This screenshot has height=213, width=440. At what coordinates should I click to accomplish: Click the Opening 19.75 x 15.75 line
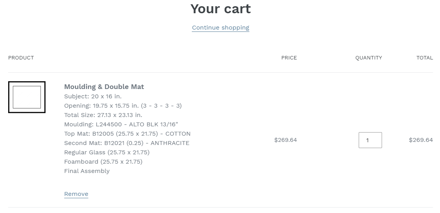[123, 106]
